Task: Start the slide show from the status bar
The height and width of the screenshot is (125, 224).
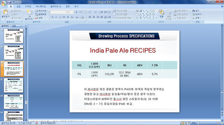Action: click(189, 123)
